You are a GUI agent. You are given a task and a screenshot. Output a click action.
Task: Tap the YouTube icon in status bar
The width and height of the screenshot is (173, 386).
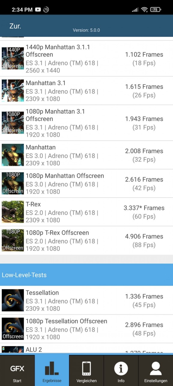point(38,10)
